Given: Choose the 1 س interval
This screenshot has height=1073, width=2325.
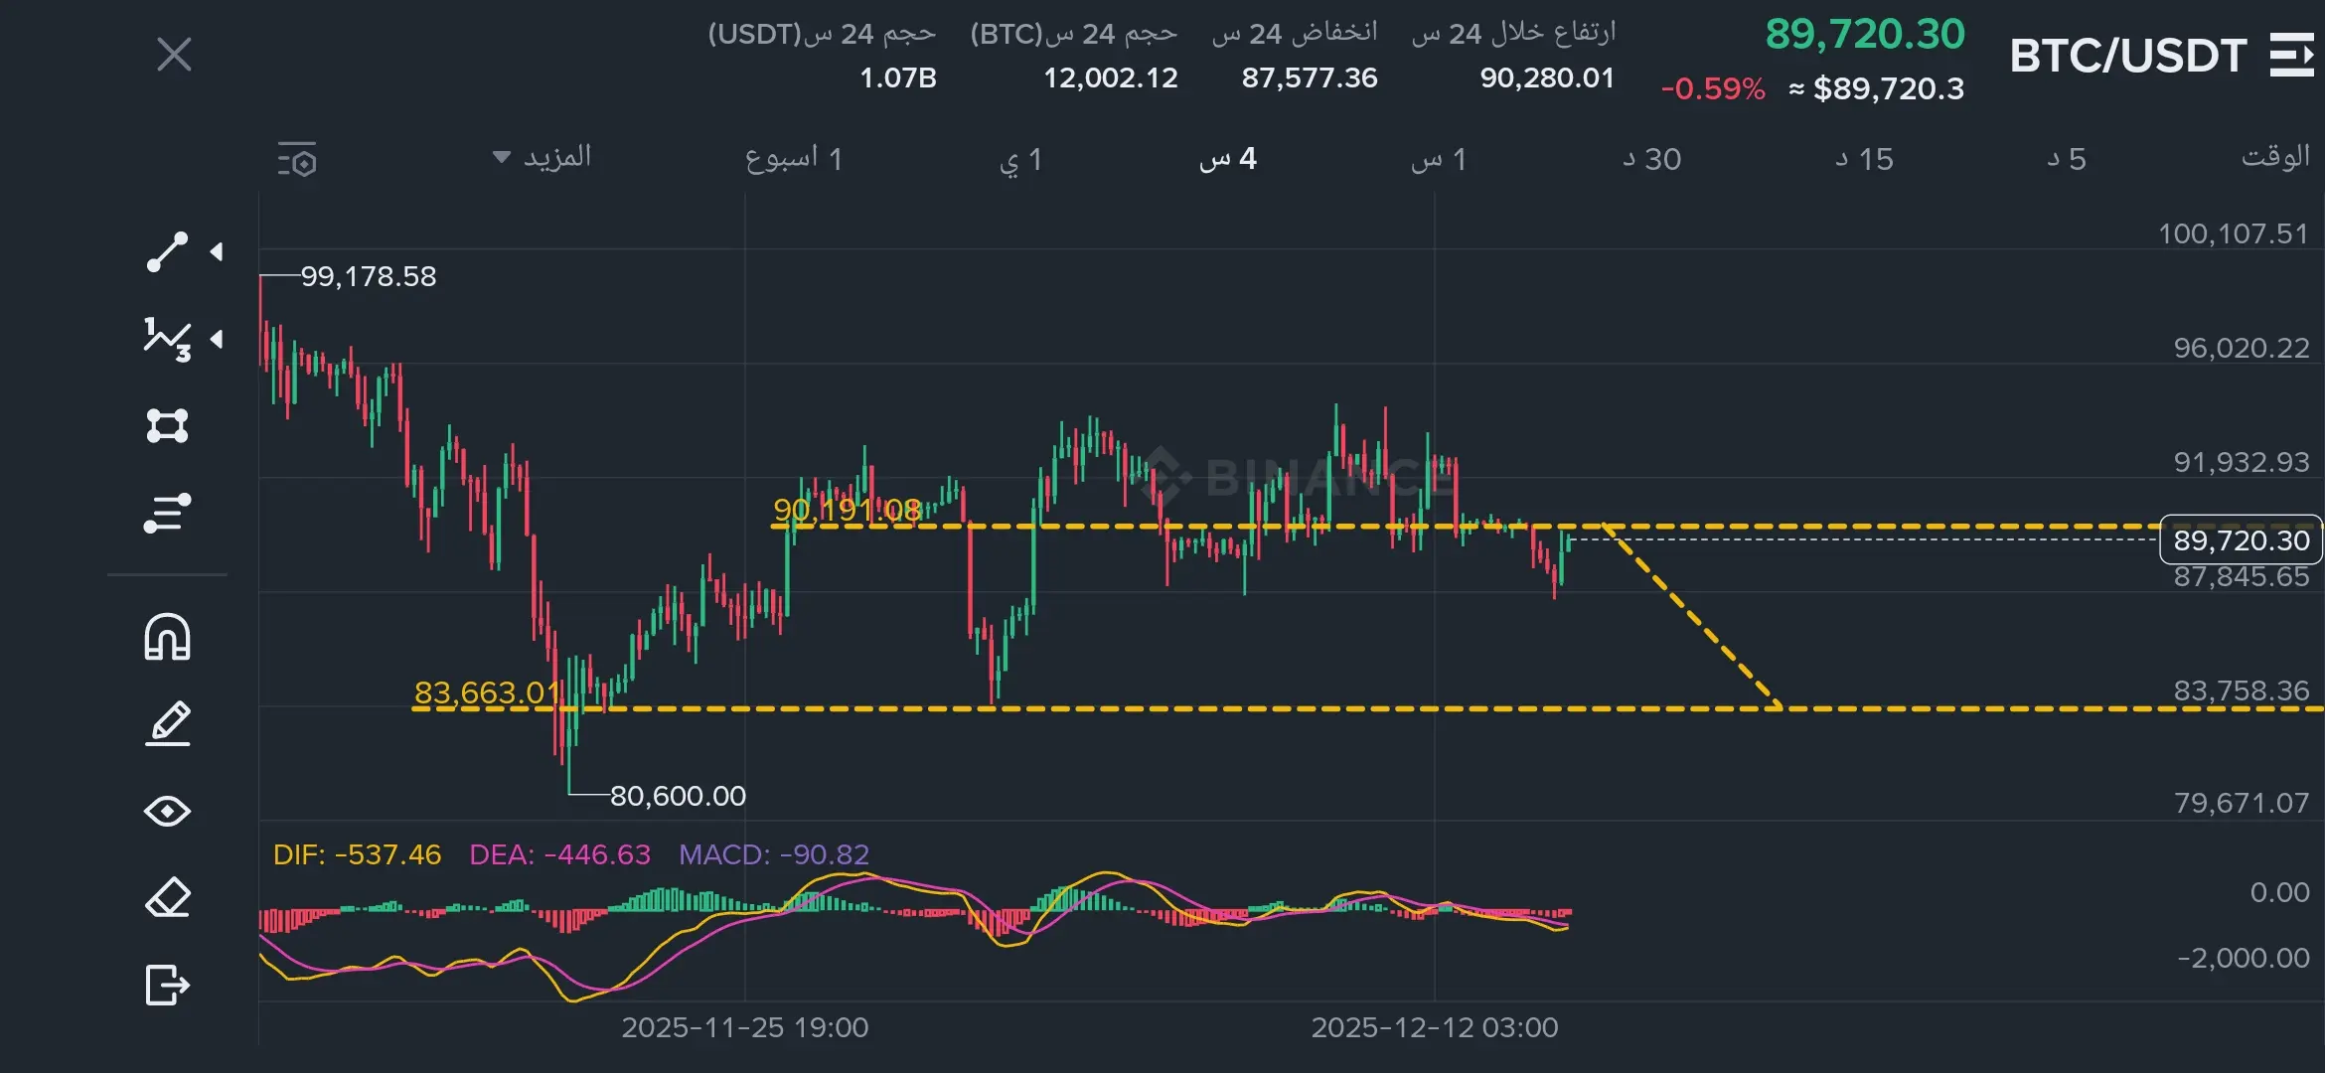Looking at the screenshot, I should [1439, 159].
